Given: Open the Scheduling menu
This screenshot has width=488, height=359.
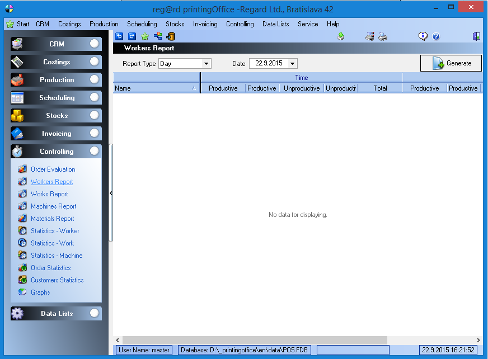Looking at the screenshot, I should (x=142, y=24).
